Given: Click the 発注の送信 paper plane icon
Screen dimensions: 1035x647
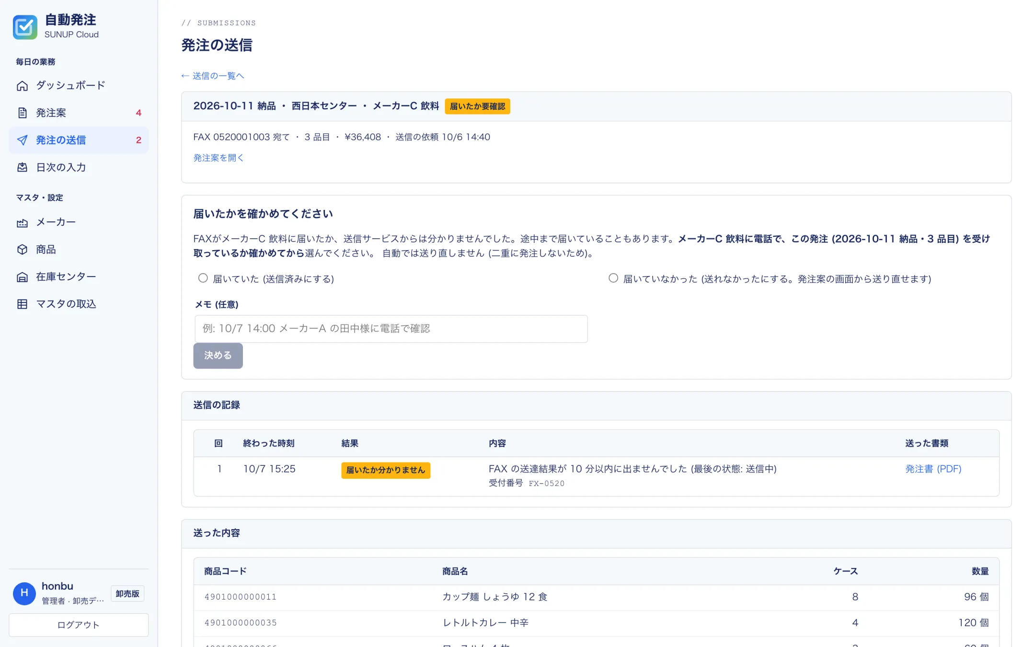Looking at the screenshot, I should pyautogui.click(x=22, y=140).
